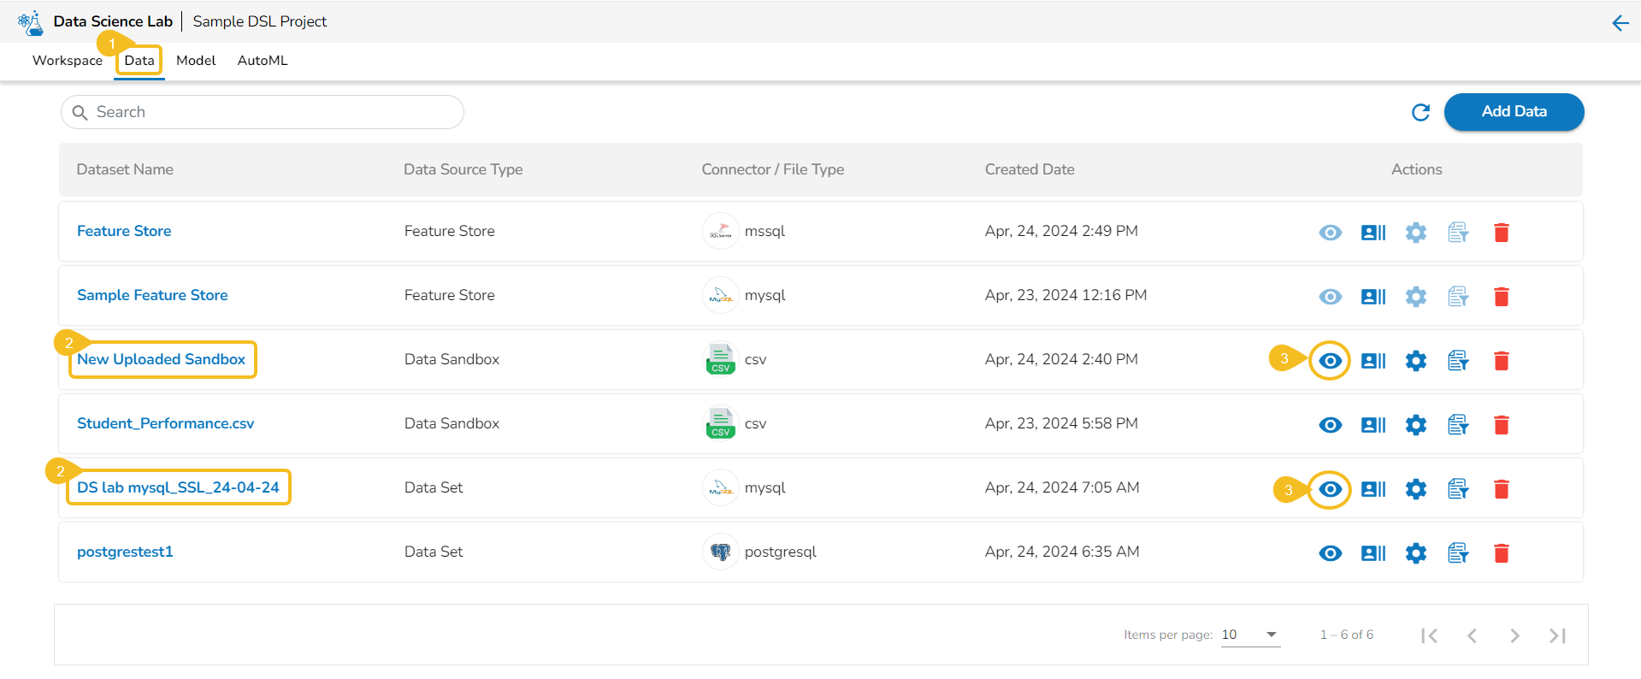Go to the next page of datasets
The height and width of the screenshot is (679, 1641).
click(1514, 635)
